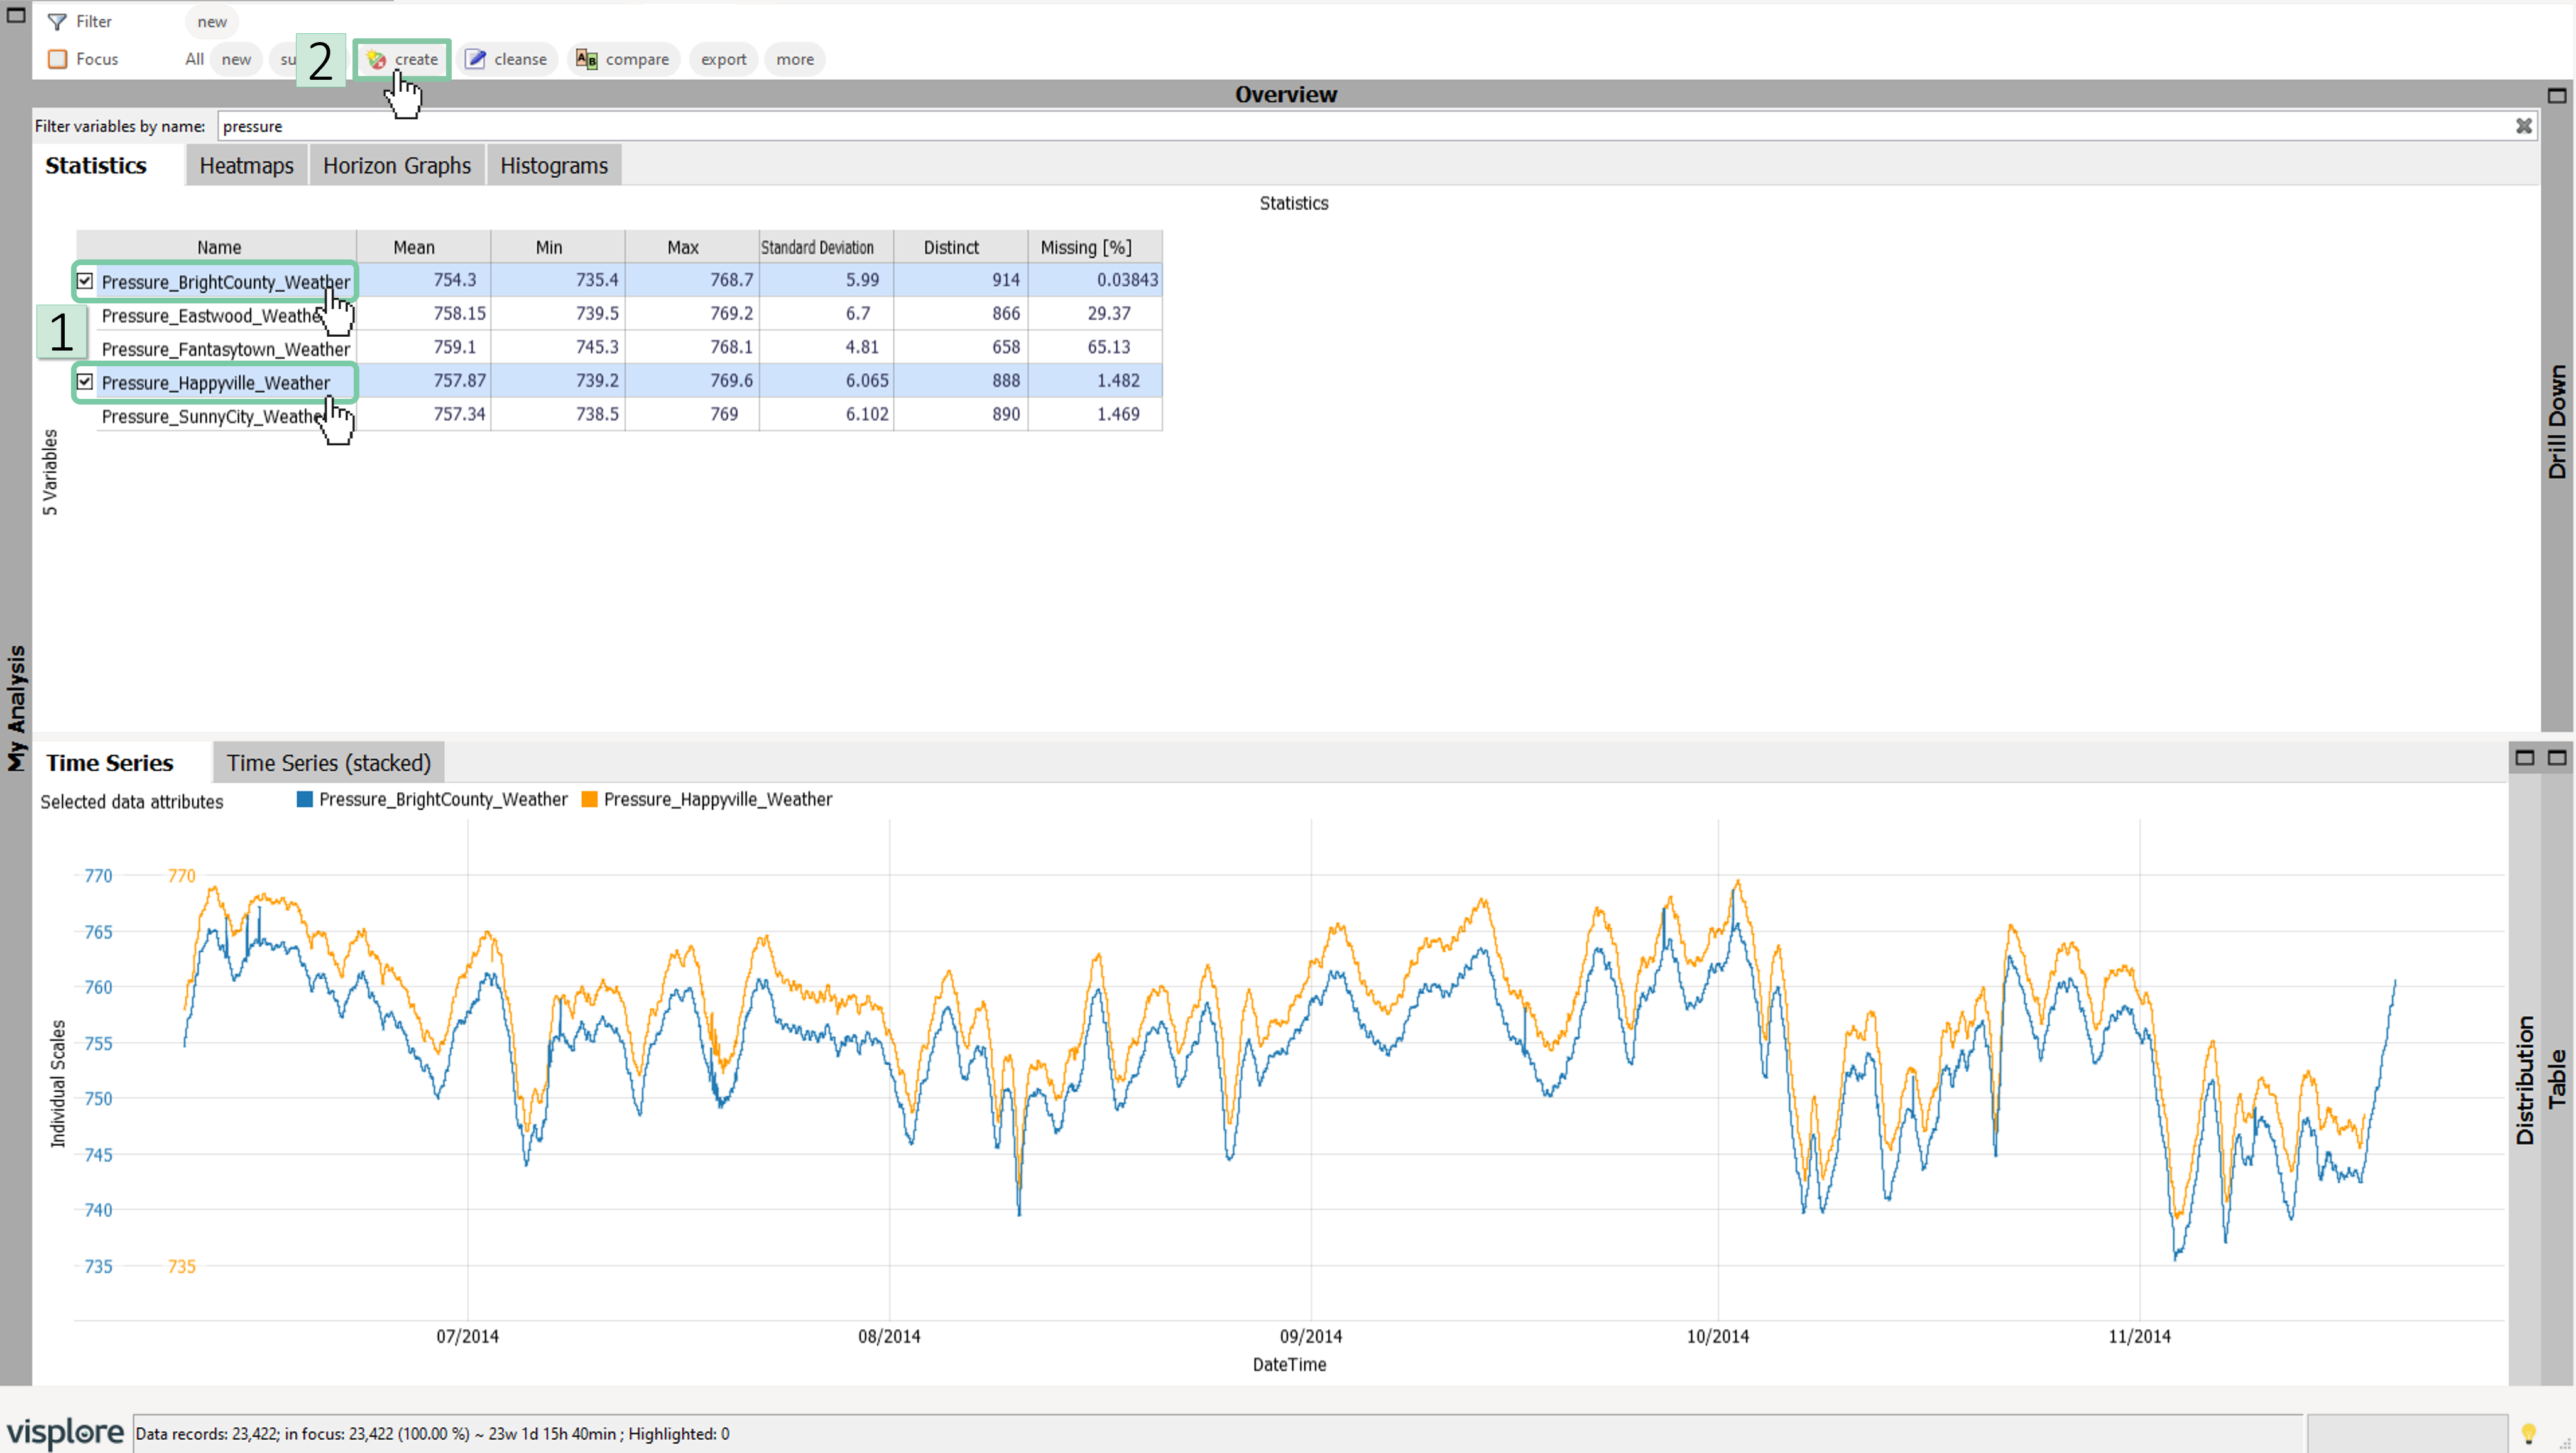Viewport: 2576px width, 1453px height.
Task: Click the distinct count 866
Action: pos(1006,313)
